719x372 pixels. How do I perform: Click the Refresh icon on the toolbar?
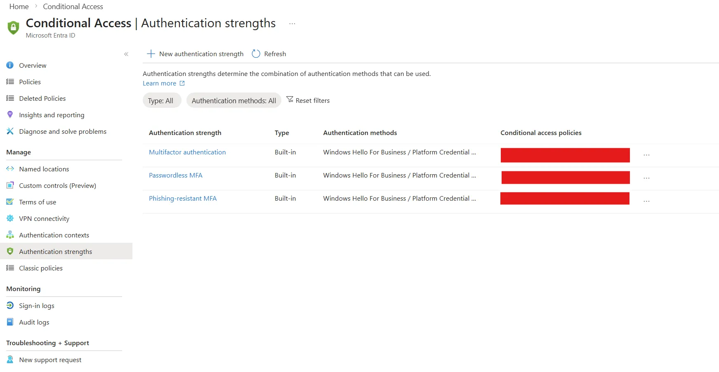[x=256, y=54]
